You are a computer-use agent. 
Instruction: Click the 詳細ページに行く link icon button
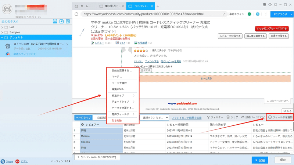(x=253, y=117)
